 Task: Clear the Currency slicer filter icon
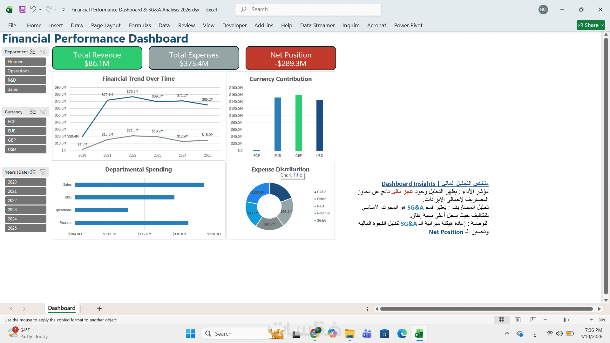(43, 112)
